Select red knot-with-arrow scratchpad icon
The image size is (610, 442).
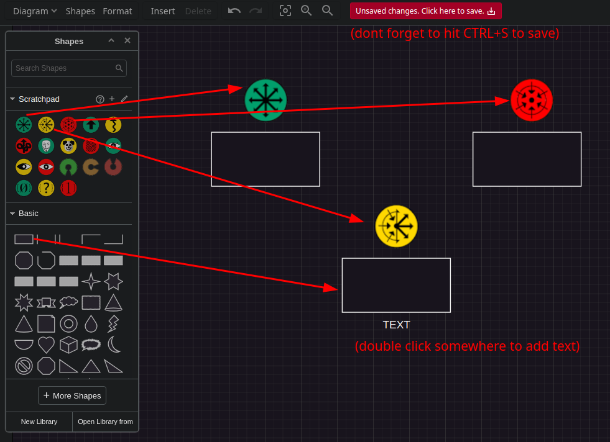(x=24, y=146)
